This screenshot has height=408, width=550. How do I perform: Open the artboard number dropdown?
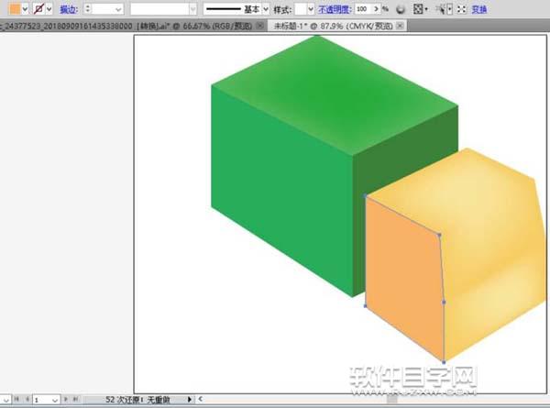pos(55,400)
